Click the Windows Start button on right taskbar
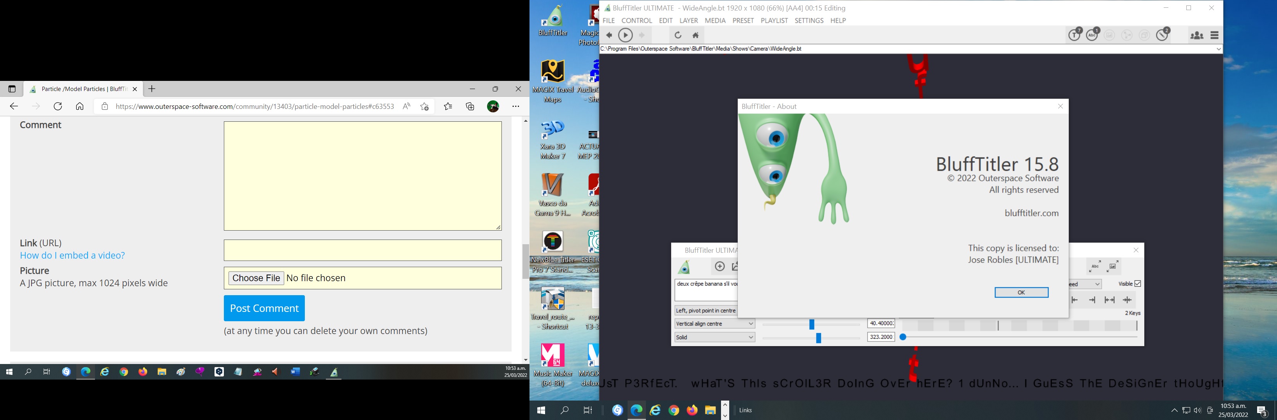The image size is (1277, 420). click(541, 411)
